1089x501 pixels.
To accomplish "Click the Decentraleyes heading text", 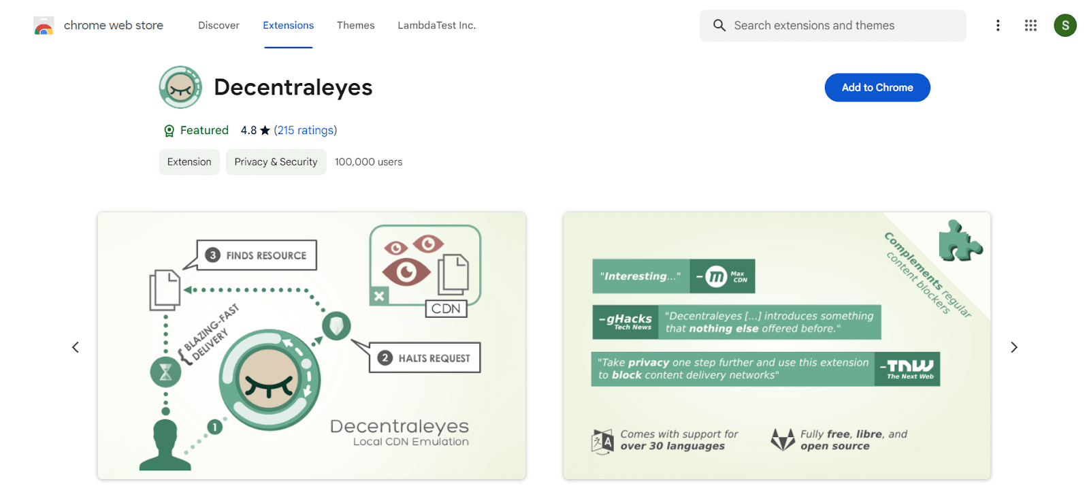I will 293,87.
